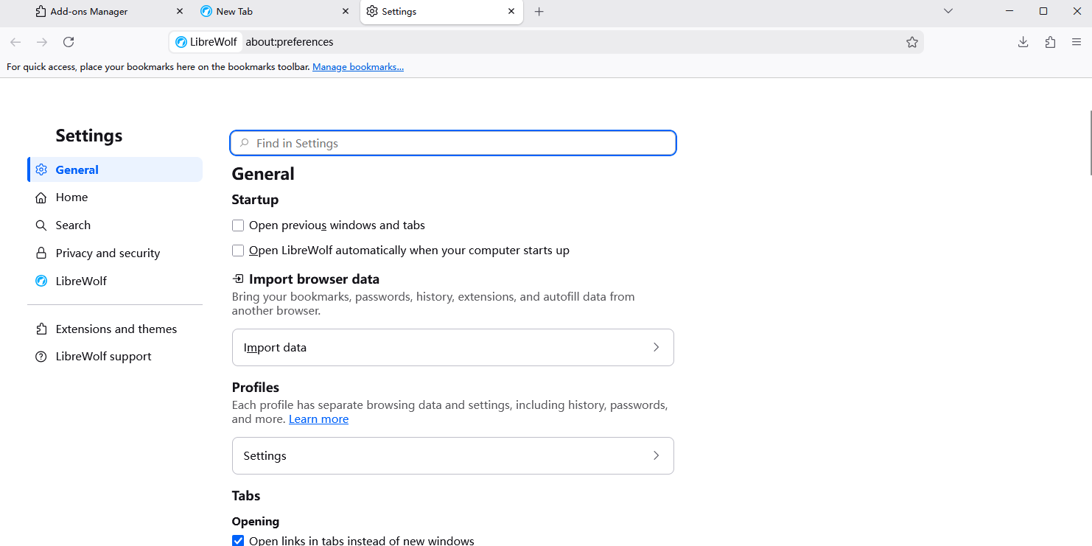1092x546 pixels.
Task: Open the application hamburger menu
Action: coord(1077,42)
